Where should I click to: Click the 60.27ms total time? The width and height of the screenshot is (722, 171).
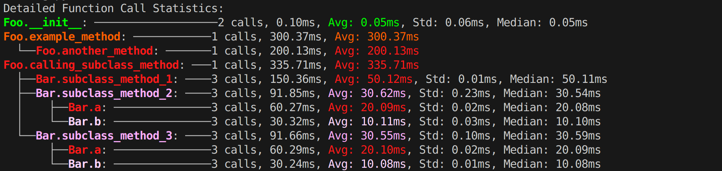292,108
